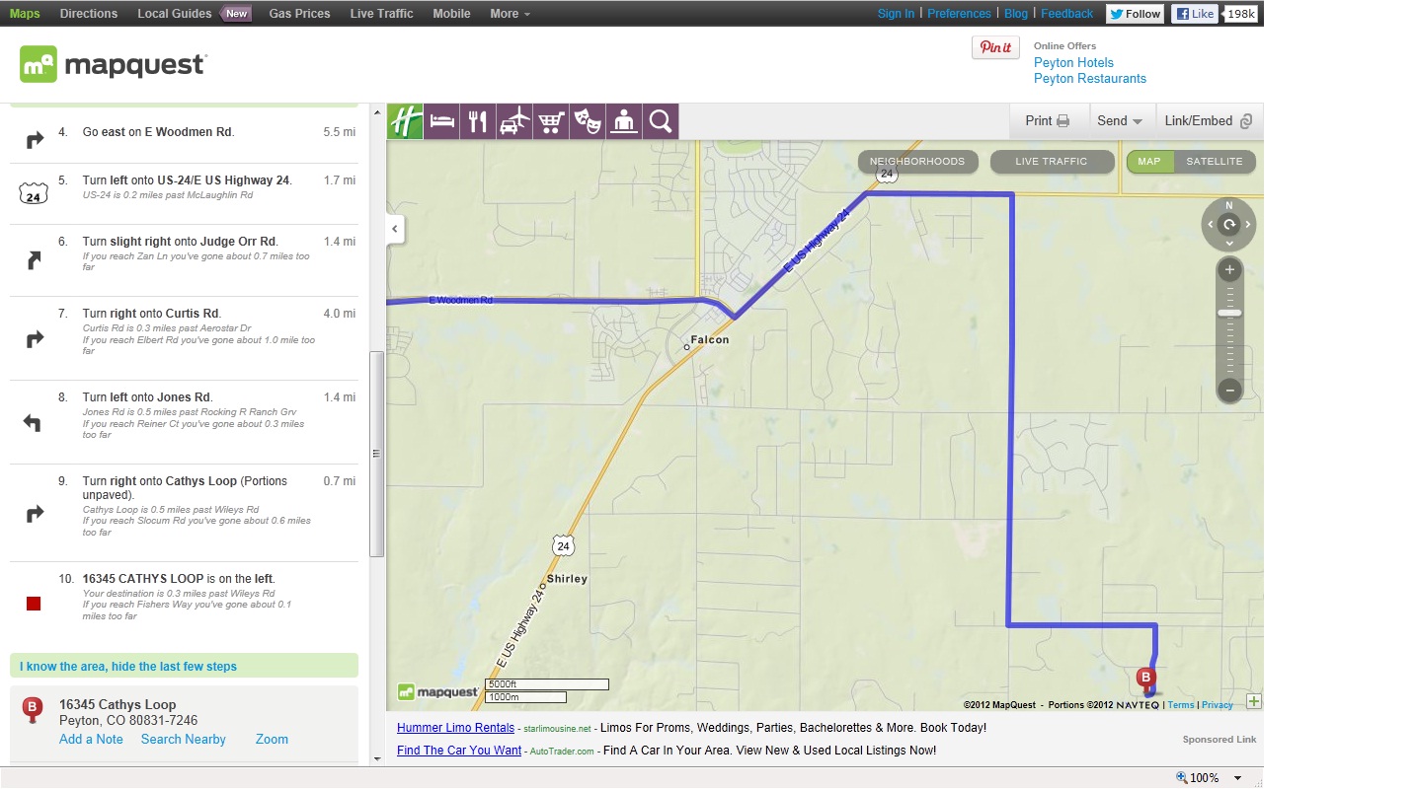The width and height of the screenshot is (1416, 789).
Task: Click the car and airplane travel icon
Action: point(514,121)
